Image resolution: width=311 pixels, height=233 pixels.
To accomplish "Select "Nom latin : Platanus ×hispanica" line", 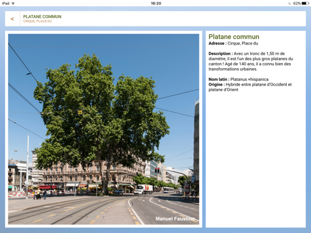I will coord(238,79).
